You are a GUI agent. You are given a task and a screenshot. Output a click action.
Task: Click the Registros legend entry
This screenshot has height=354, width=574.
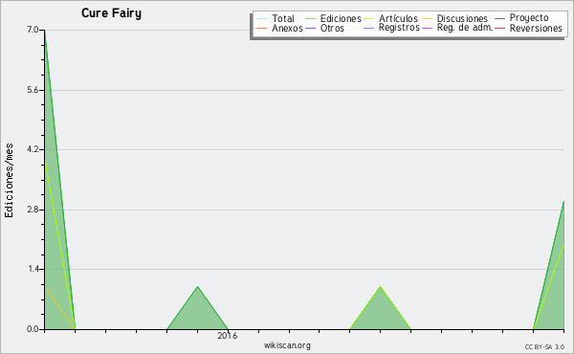[x=391, y=28]
